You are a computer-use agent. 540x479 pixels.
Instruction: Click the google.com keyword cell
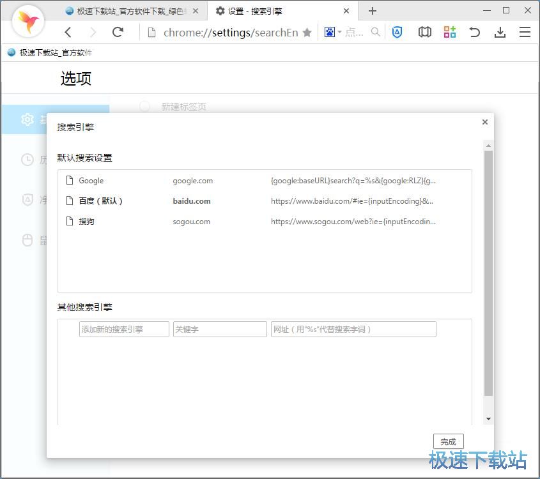click(192, 181)
